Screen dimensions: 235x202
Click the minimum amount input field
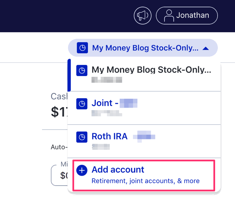click(59, 175)
